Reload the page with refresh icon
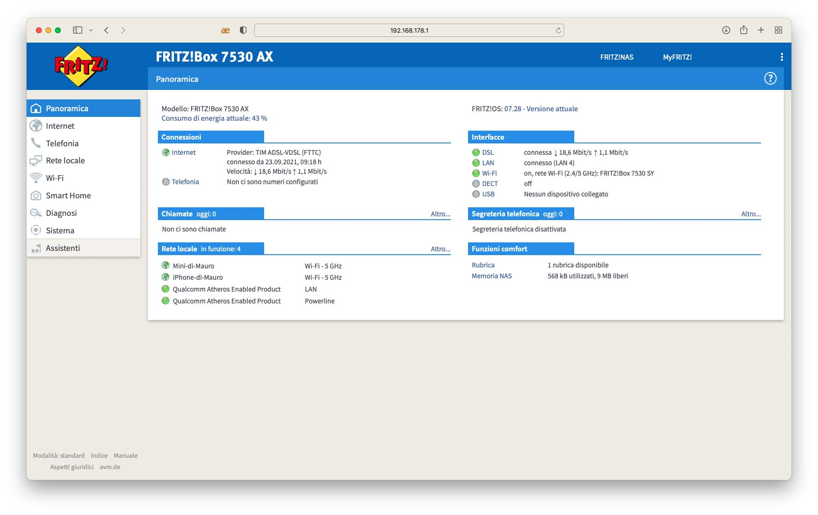The width and height of the screenshot is (818, 515). (558, 30)
